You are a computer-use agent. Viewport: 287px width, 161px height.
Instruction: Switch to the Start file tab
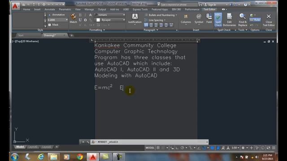coord(21,35)
